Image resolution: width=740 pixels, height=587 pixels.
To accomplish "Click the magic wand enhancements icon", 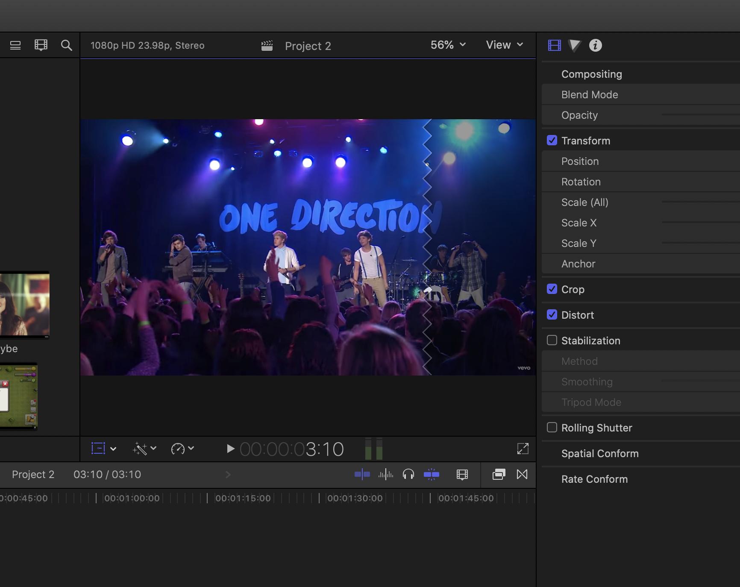I will pyautogui.click(x=140, y=449).
